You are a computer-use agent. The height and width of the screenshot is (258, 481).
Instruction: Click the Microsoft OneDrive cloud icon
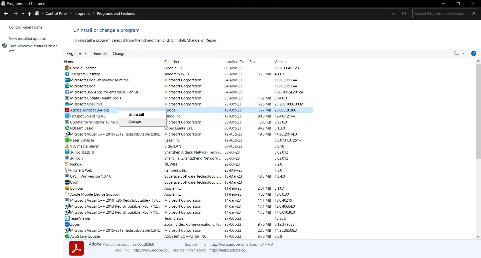pyautogui.click(x=67, y=104)
